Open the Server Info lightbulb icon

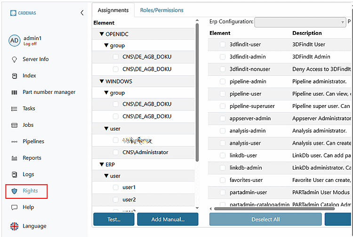(14, 59)
